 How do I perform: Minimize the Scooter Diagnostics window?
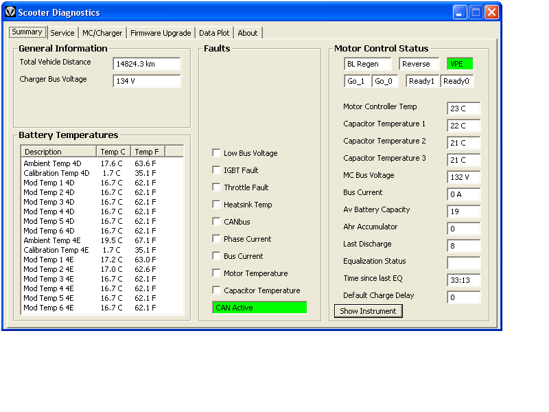pos(460,12)
